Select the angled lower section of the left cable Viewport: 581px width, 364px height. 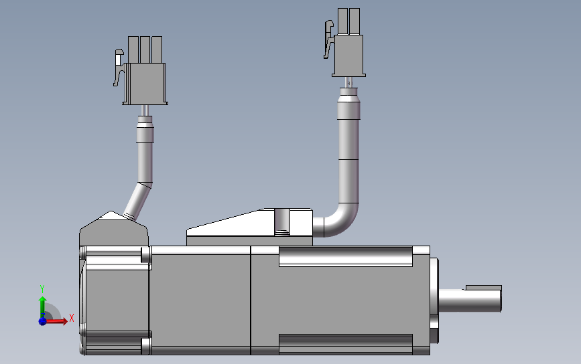click(x=137, y=201)
